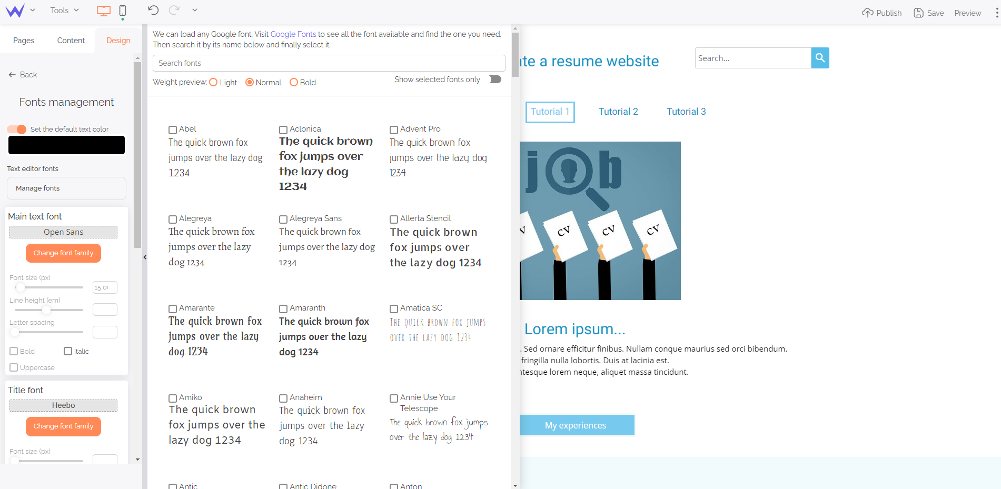Click the undo arrow icon

pos(153,10)
